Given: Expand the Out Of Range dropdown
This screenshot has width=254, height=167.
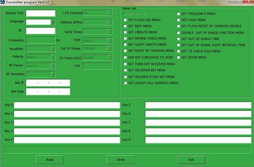Looking at the screenshot, I should tap(110, 48).
